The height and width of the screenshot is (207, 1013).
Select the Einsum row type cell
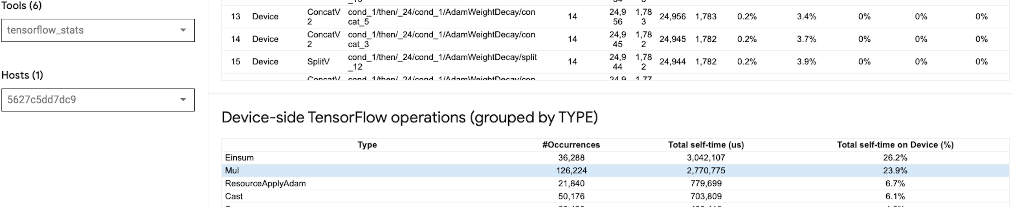(240, 158)
